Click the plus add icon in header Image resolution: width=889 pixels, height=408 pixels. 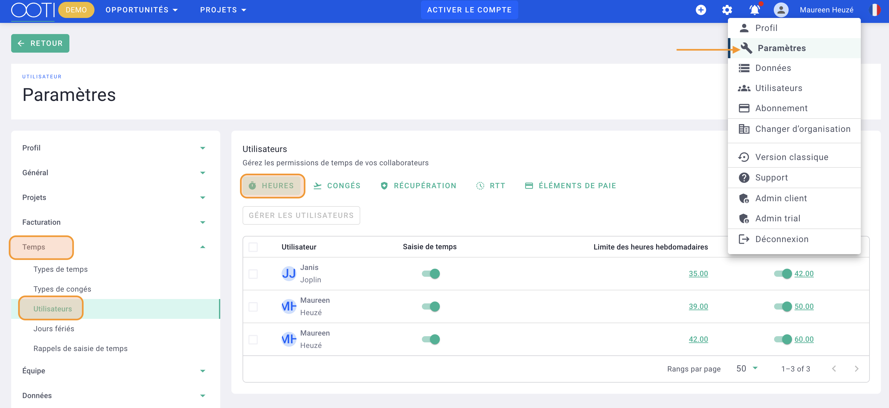click(701, 10)
